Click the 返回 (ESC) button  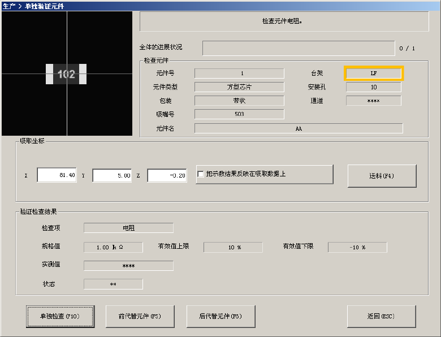point(382,317)
